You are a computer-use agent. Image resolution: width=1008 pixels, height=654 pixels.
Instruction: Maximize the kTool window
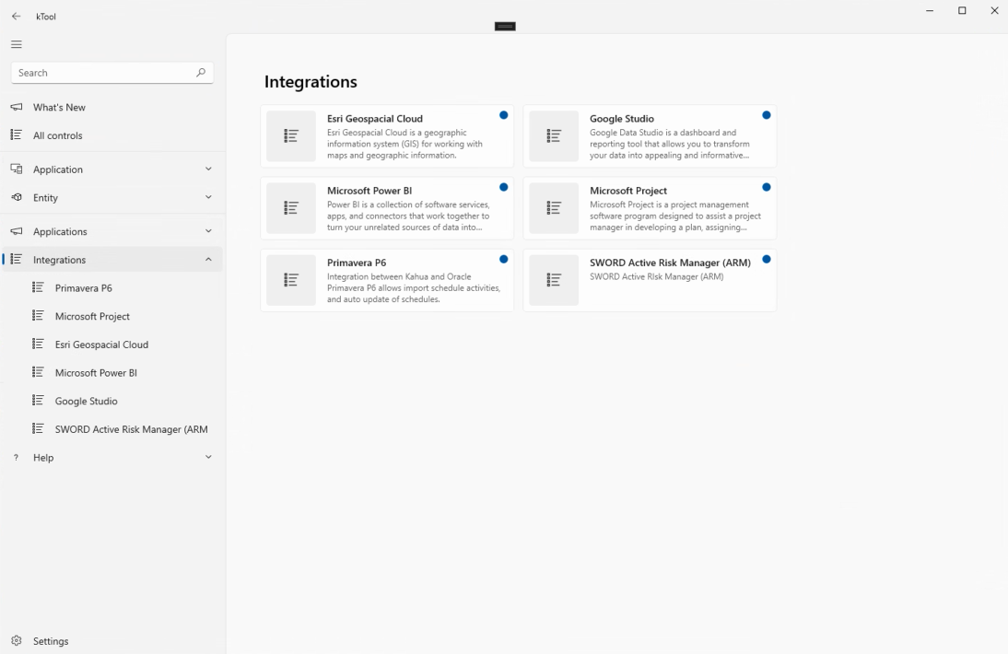(962, 11)
